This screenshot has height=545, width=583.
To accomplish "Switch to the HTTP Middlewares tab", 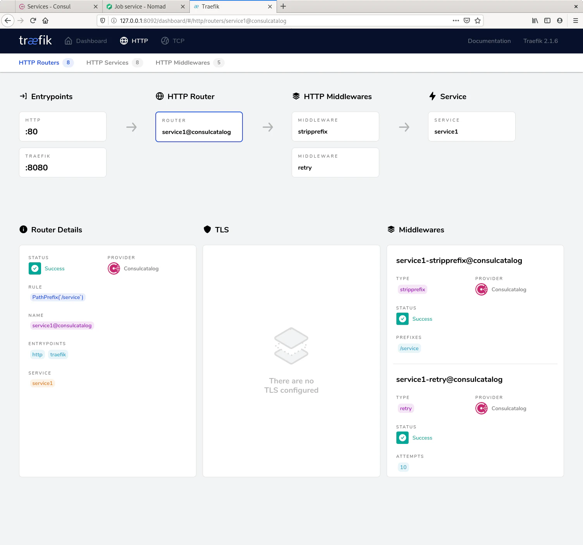I will (183, 63).
